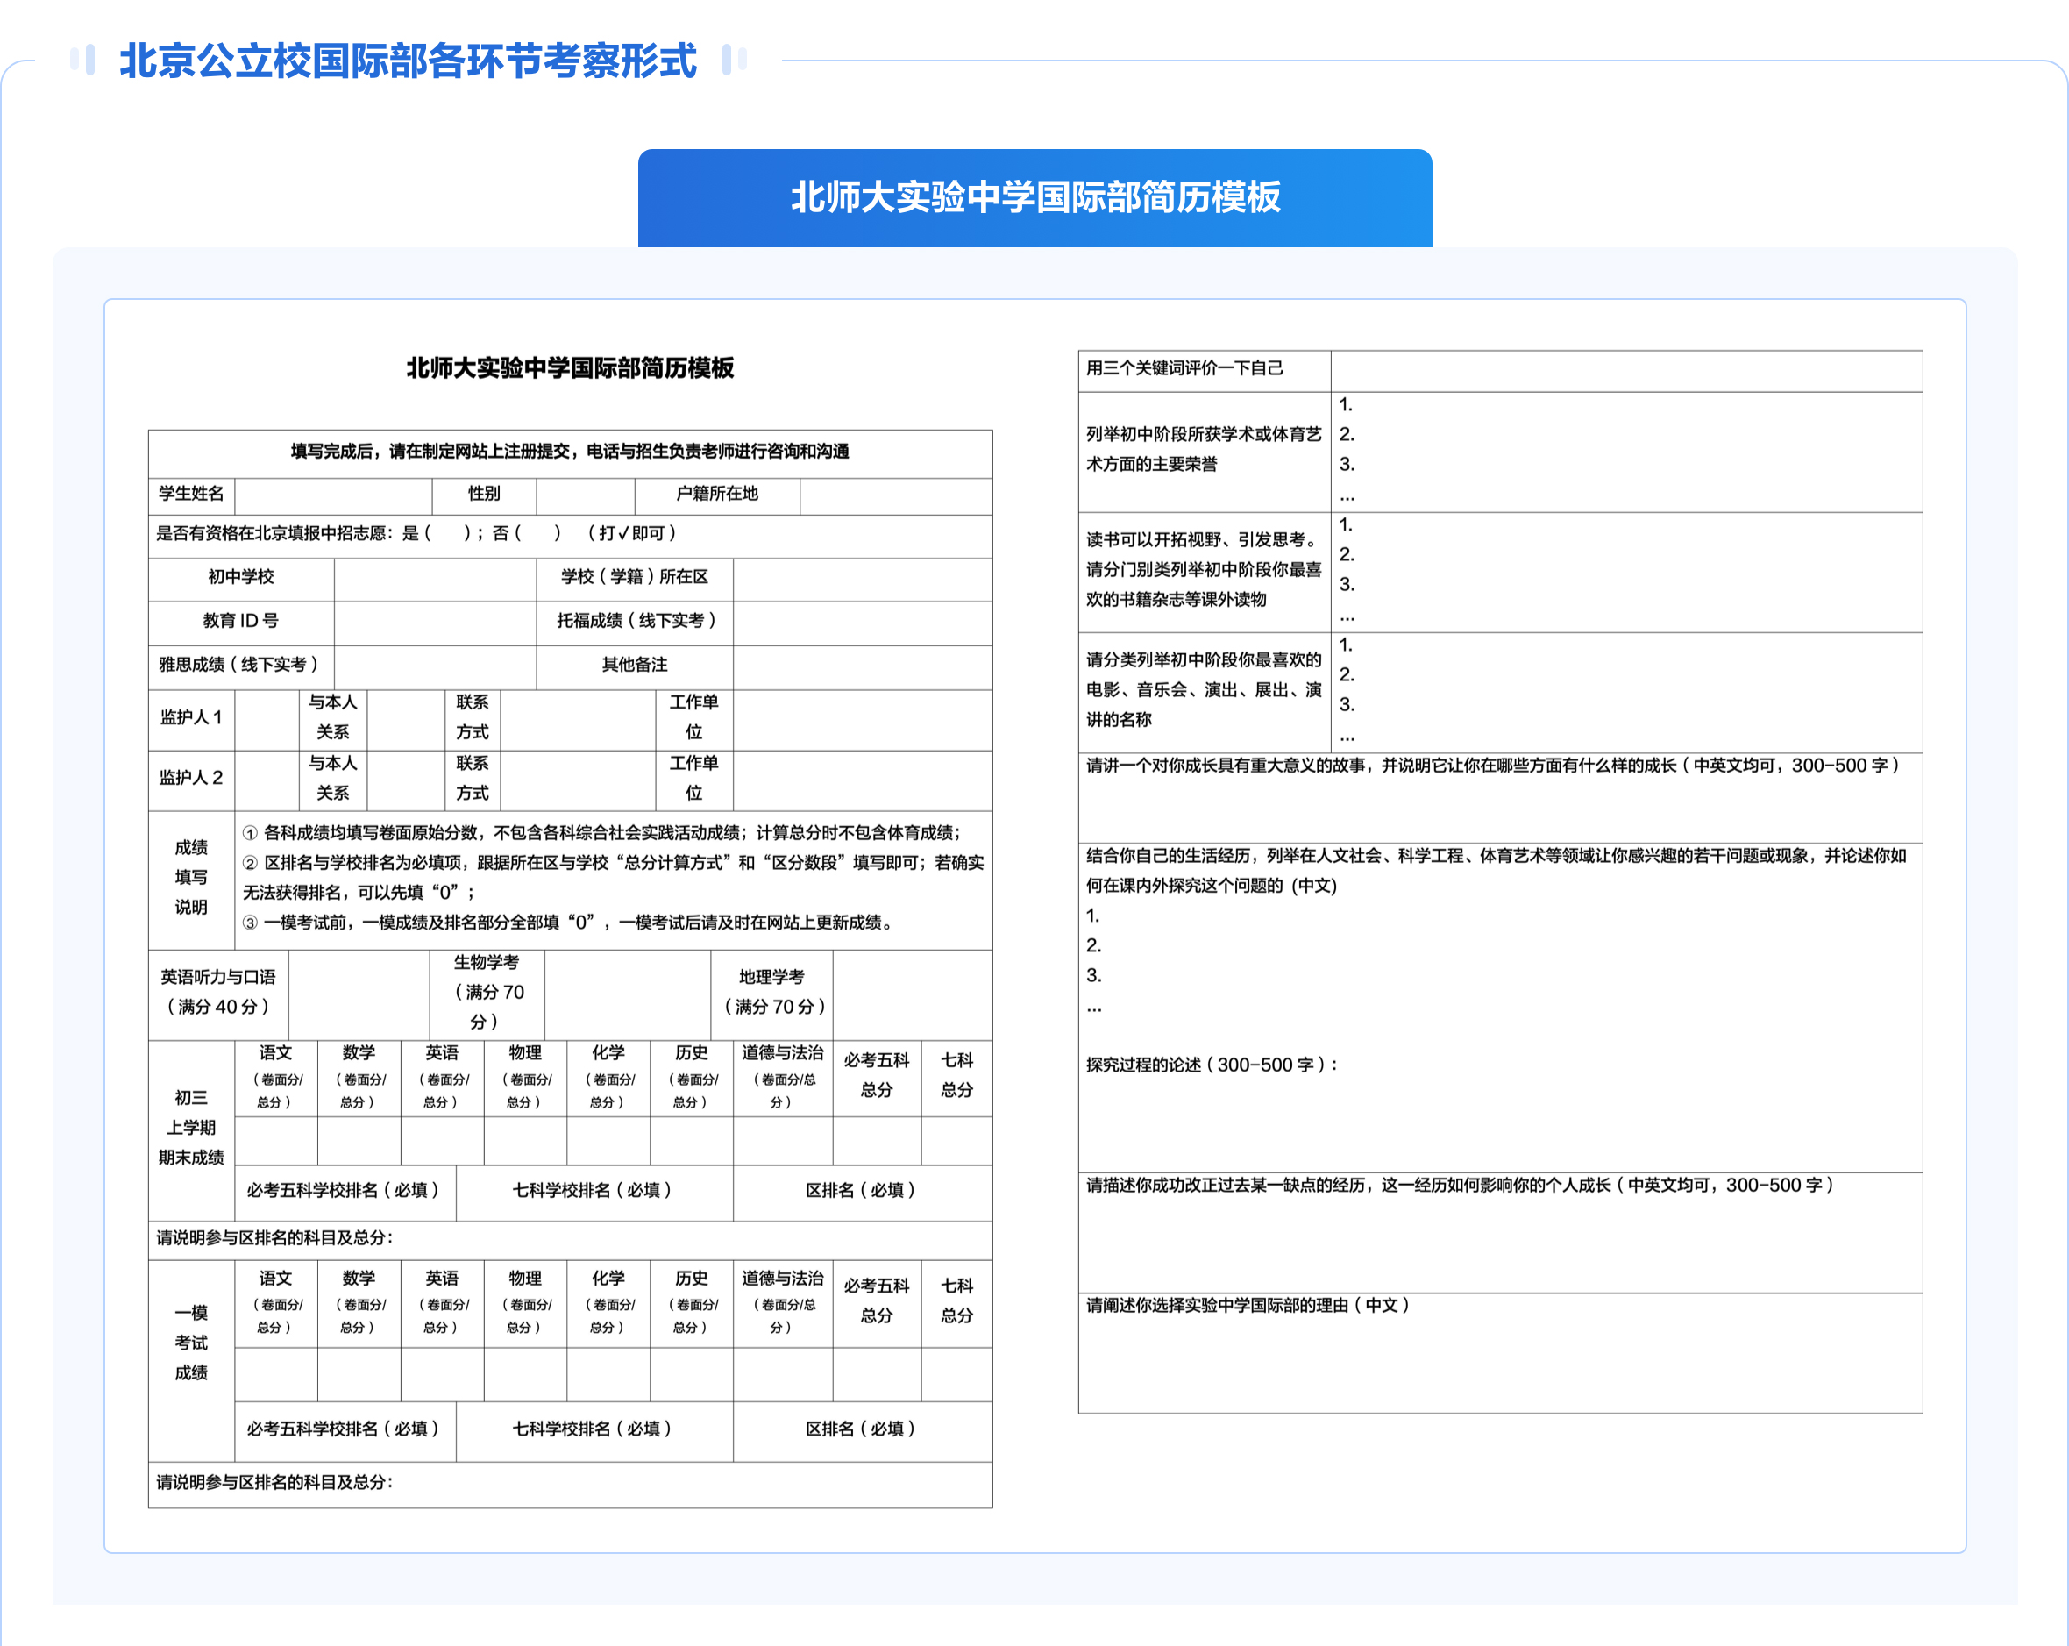Click the 教育 ID 号 label
Viewport: 2069px width, 1646px height.
click(x=241, y=622)
